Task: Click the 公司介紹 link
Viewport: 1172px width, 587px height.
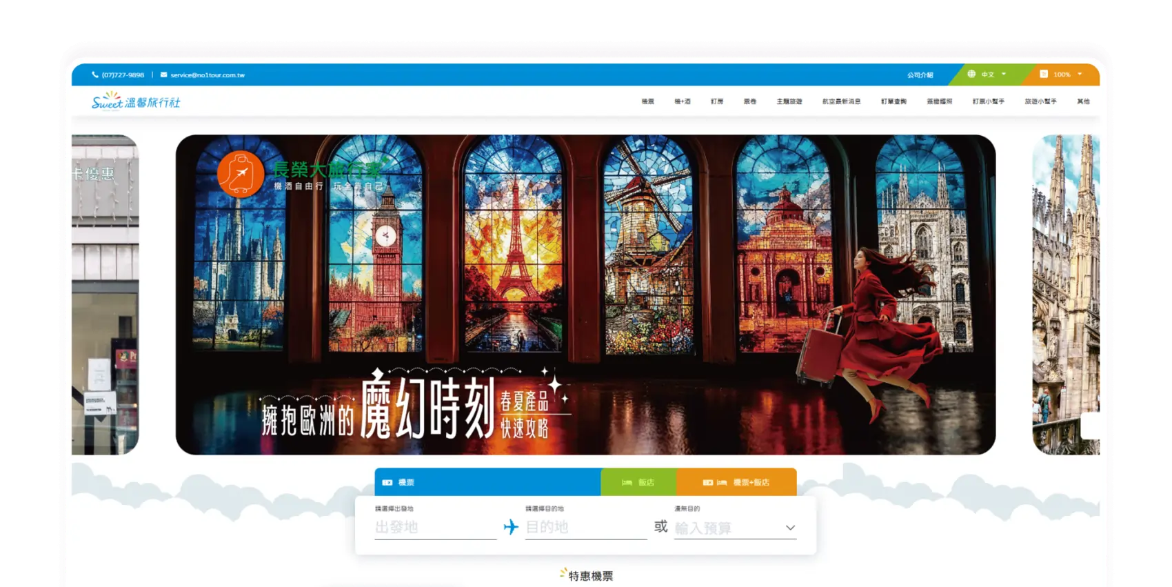Action: (920, 74)
